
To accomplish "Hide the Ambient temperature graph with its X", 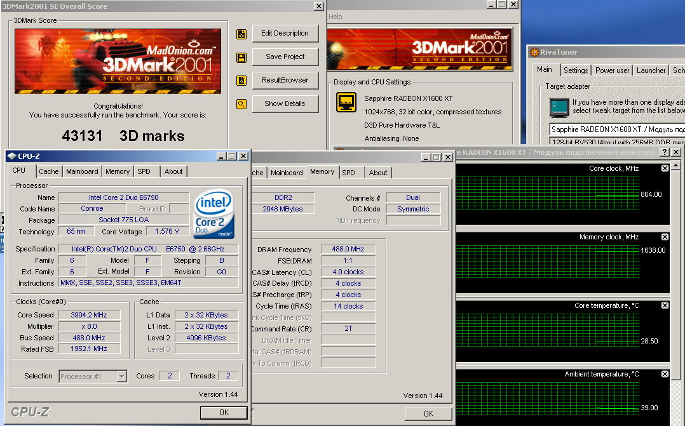I will click(x=665, y=373).
